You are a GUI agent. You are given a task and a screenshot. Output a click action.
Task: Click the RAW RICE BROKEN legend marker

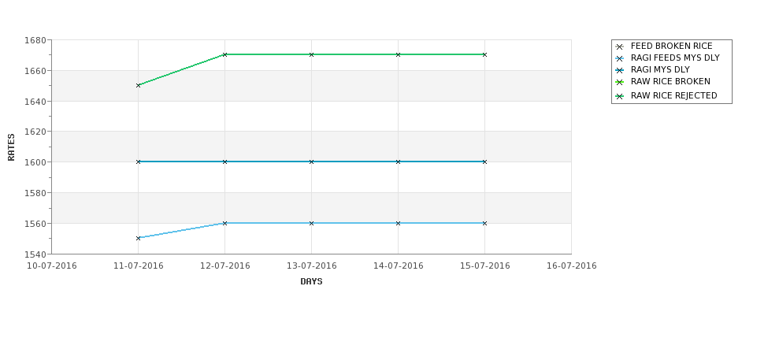pos(620,82)
